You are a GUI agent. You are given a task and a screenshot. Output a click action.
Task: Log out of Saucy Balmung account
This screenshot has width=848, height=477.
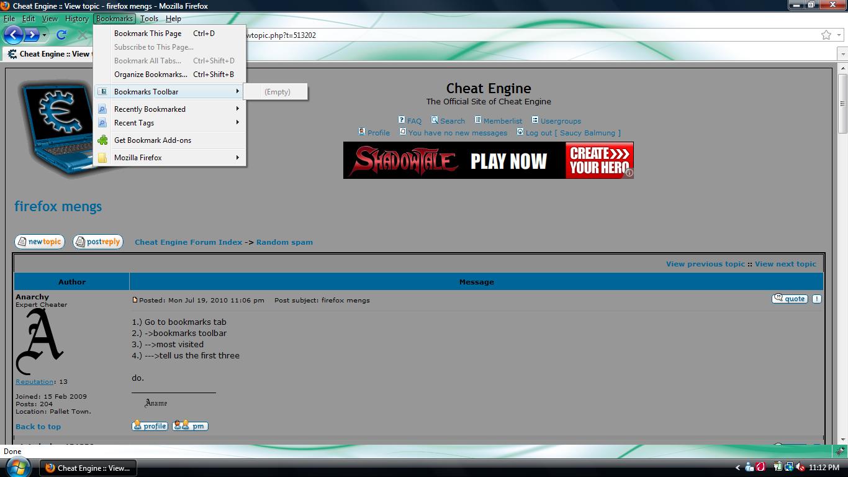click(x=573, y=133)
